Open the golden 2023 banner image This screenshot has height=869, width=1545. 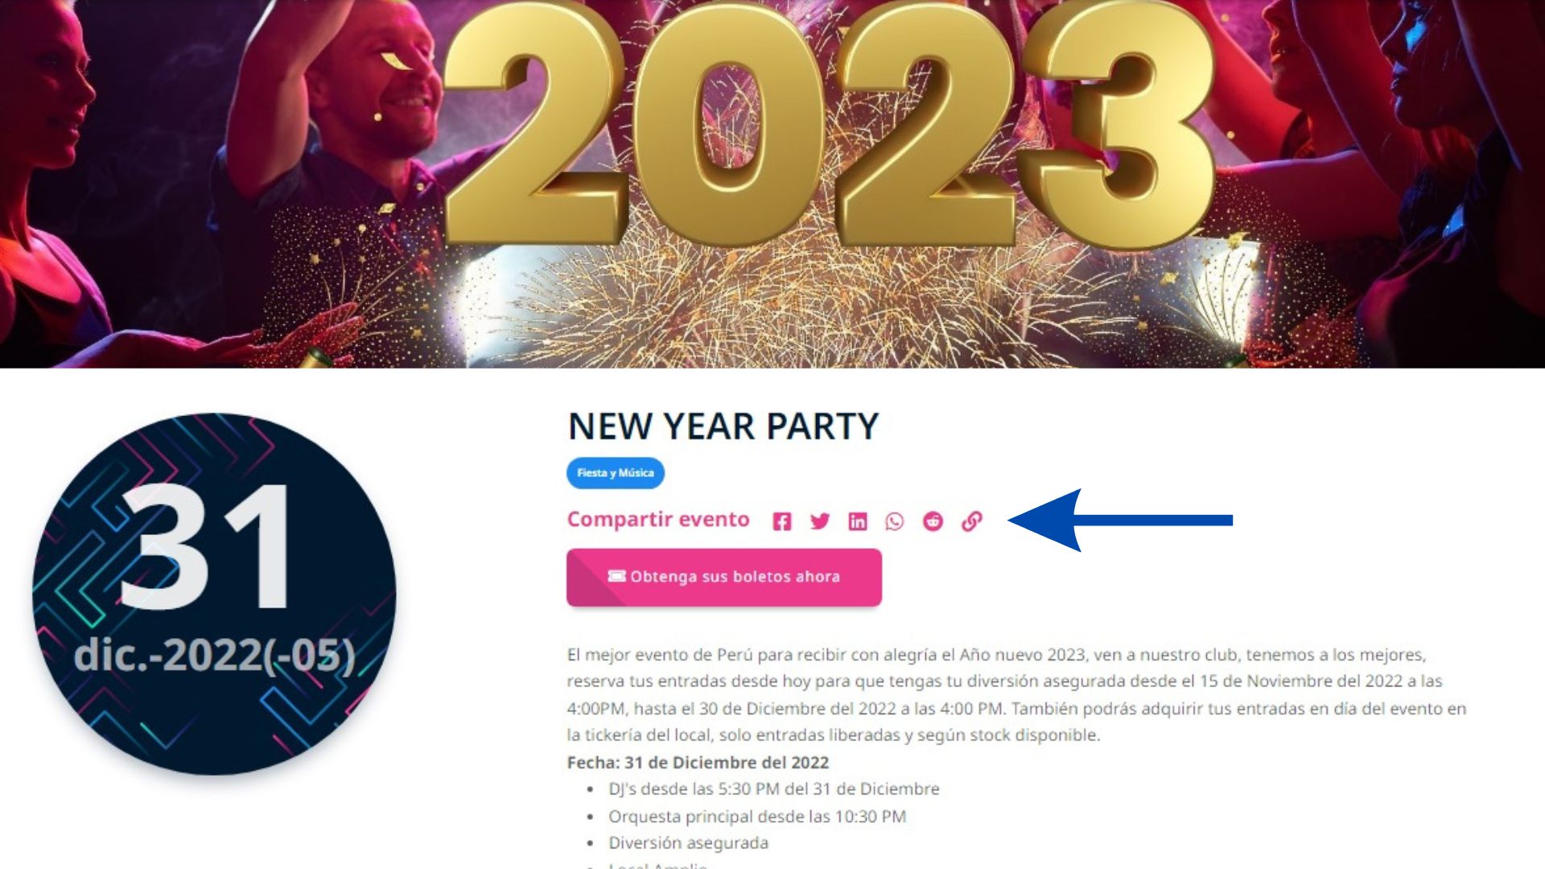[772, 183]
